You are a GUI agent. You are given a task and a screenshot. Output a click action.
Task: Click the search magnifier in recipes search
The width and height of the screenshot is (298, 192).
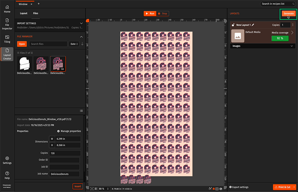tap(294, 4)
